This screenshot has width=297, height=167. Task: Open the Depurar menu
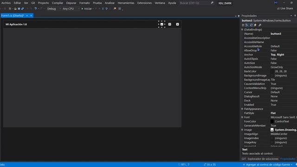pyautogui.click(x=71, y=3)
